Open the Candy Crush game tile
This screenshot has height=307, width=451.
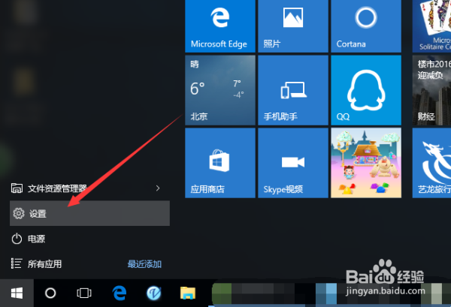tap(366, 163)
